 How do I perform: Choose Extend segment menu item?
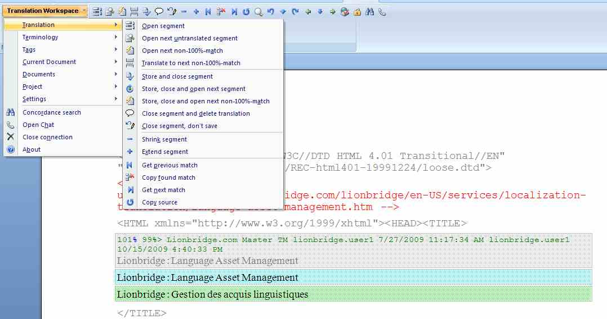coord(203,152)
